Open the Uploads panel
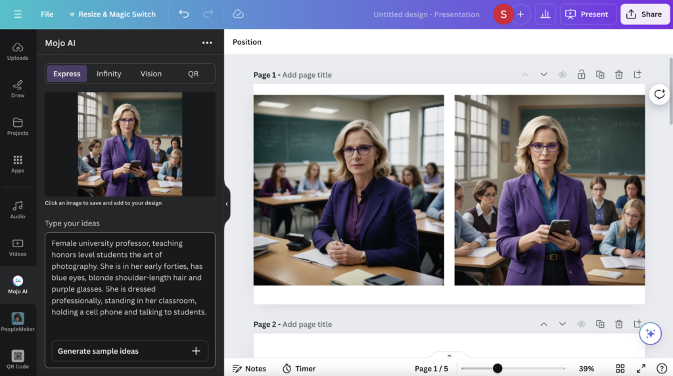Image resolution: width=673 pixels, height=376 pixels. pyautogui.click(x=18, y=51)
